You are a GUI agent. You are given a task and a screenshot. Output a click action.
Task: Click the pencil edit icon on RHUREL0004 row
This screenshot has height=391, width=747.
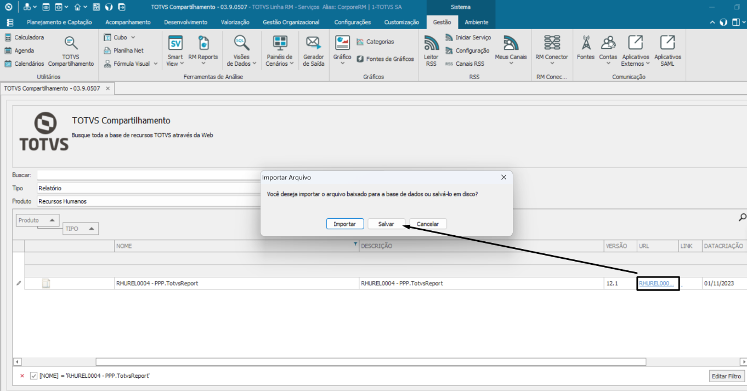point(19,283)
